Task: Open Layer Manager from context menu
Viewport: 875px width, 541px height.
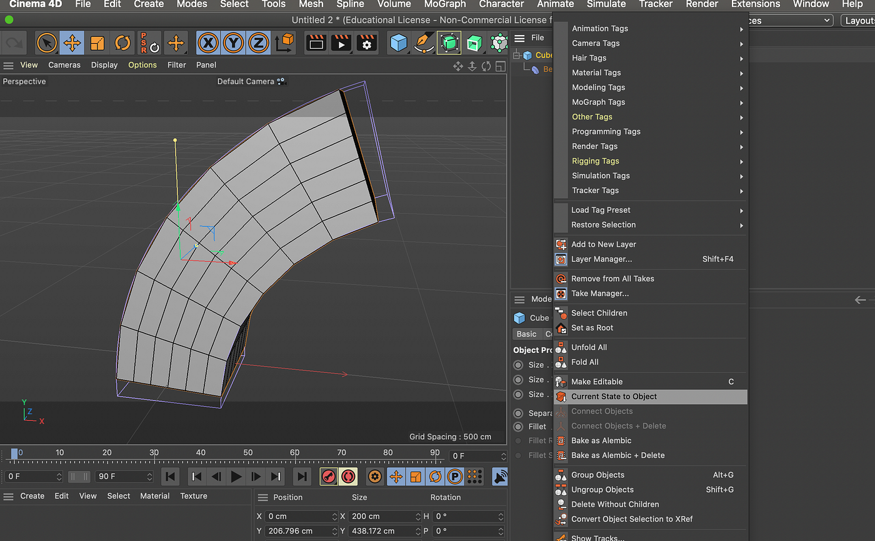Action: 651,259
